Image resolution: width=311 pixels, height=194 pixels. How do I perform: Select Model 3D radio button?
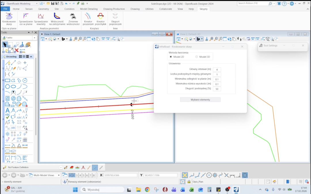[x=197, y=57]
